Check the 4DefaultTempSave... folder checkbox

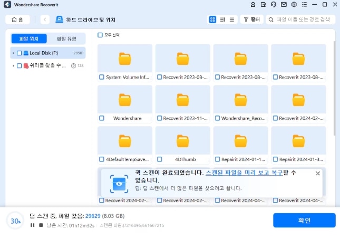point(102,159)
